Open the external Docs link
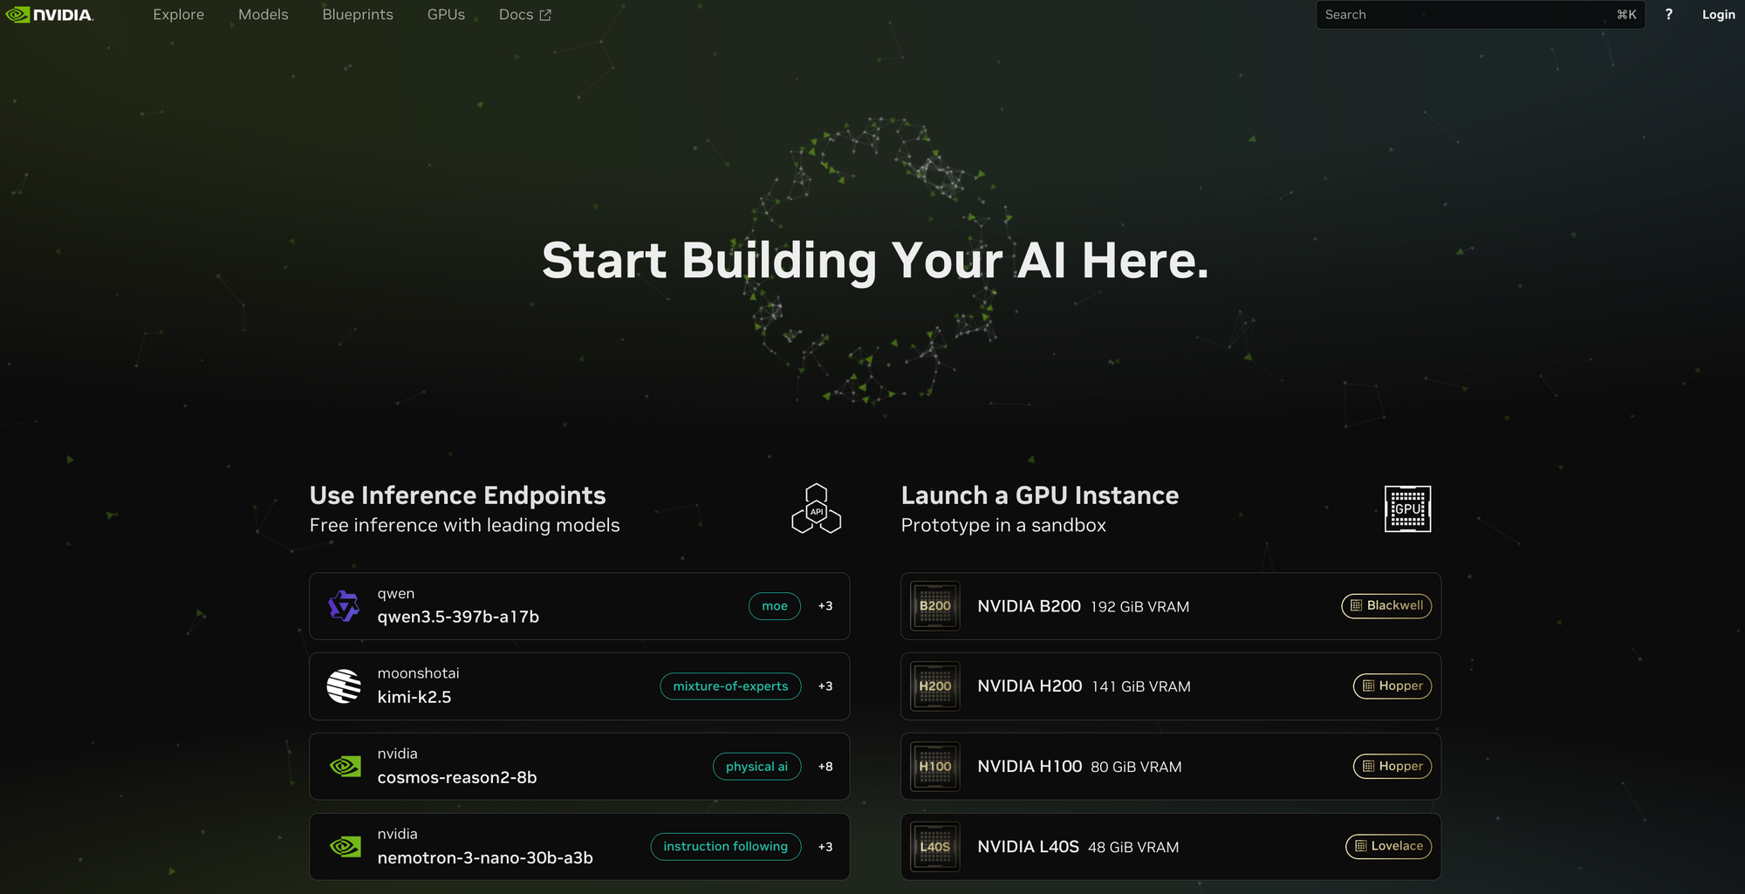 [524, 15]
